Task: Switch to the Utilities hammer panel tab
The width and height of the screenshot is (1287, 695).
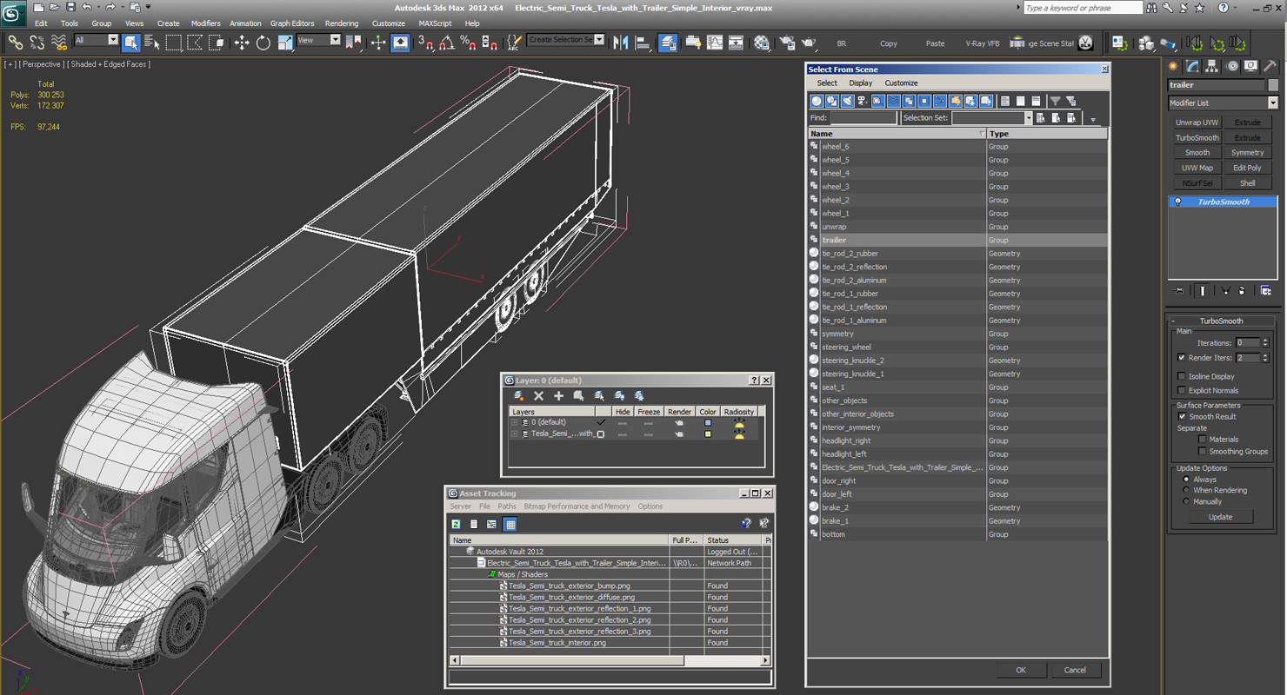Action: tap(1270, 66)
